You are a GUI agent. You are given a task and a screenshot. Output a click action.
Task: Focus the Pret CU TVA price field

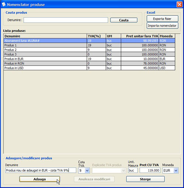(150, 170)
